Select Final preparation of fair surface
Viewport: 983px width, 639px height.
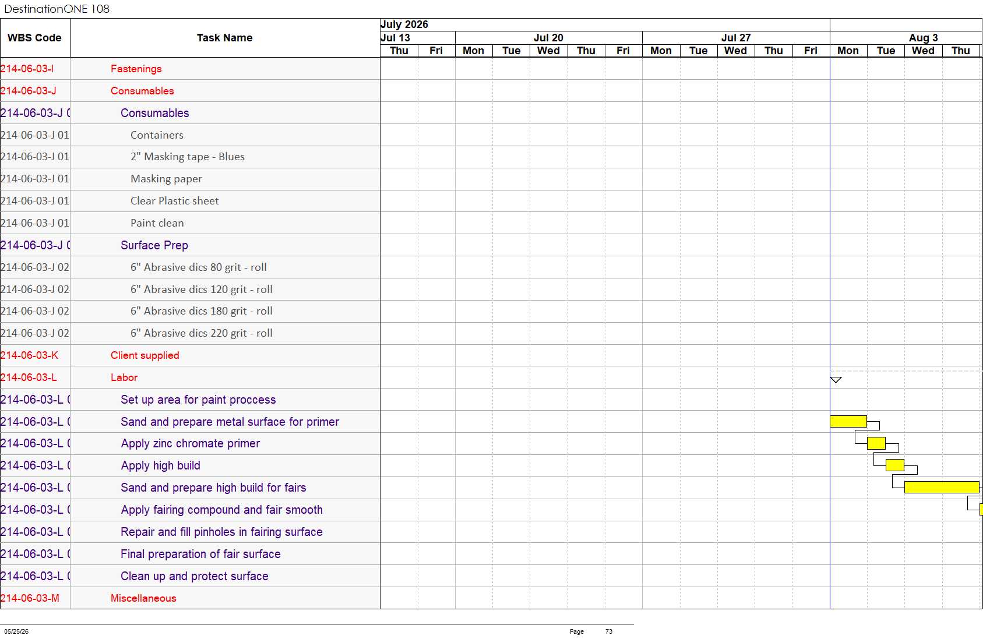[x=200, y=554]
